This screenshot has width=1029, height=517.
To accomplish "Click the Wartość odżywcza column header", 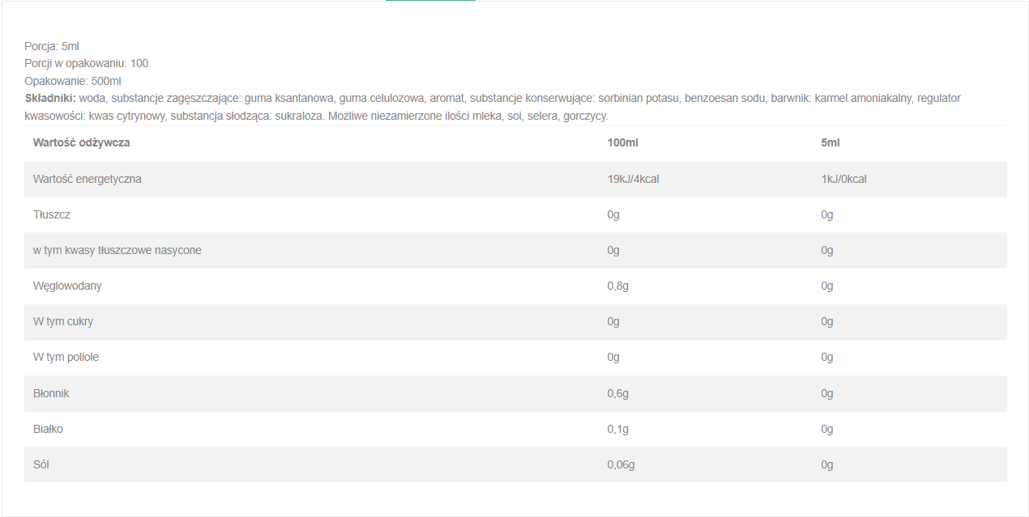I will 81,142.
